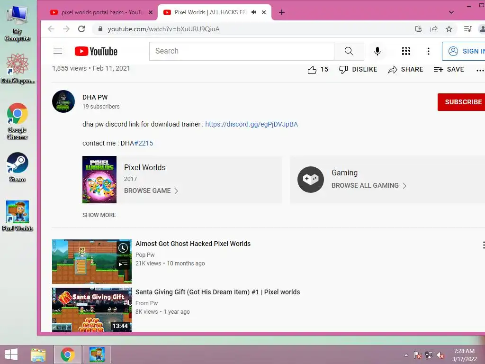Screen dimensions: 485x364
Task: Select Google Chrome desktop icon
Action: (18, 121)
